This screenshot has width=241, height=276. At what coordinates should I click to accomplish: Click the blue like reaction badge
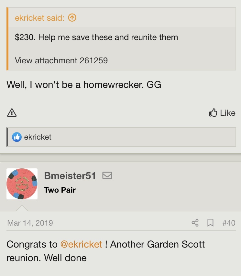(x=16, y=137)
